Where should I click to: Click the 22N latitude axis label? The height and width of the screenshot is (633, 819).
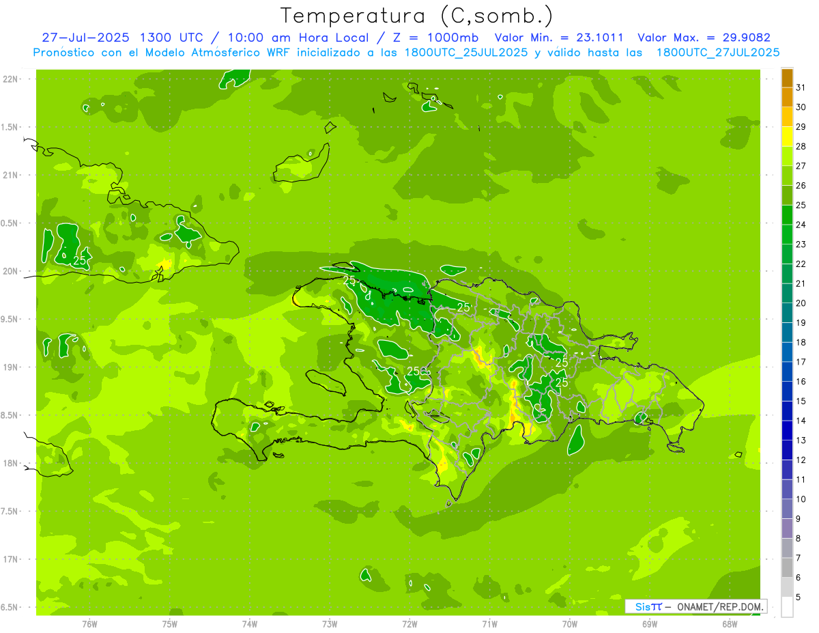pyautogui.click(x=10, y=79)
